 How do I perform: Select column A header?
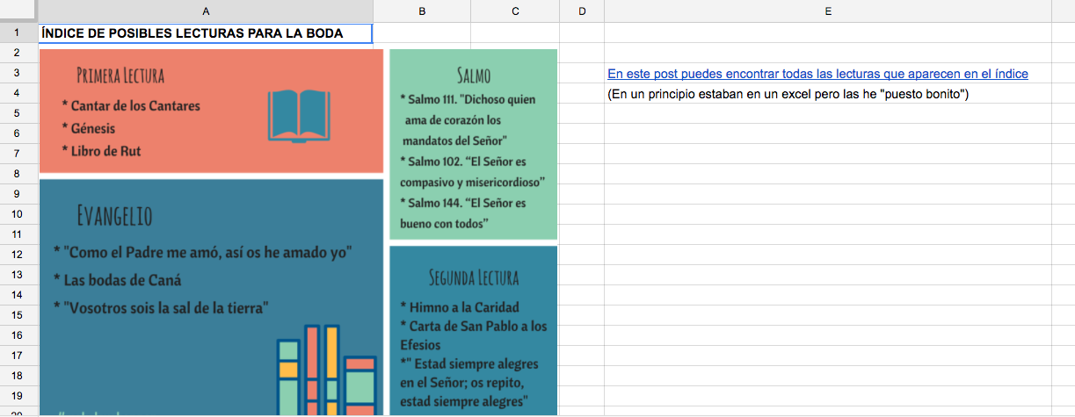tap(206, 11)
